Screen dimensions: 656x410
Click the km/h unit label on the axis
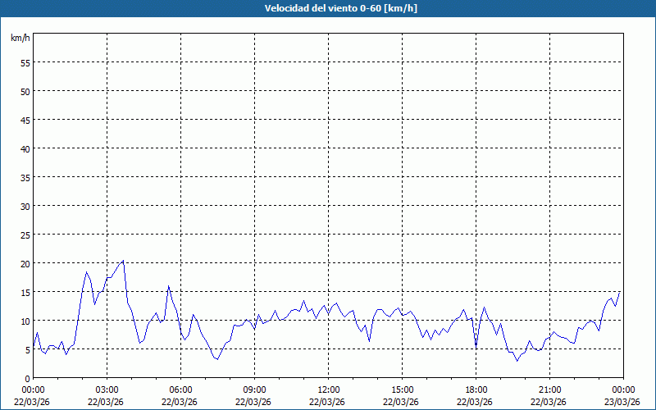point(19,38)
